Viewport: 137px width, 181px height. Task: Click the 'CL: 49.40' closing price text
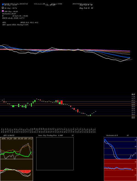(50, 5)
